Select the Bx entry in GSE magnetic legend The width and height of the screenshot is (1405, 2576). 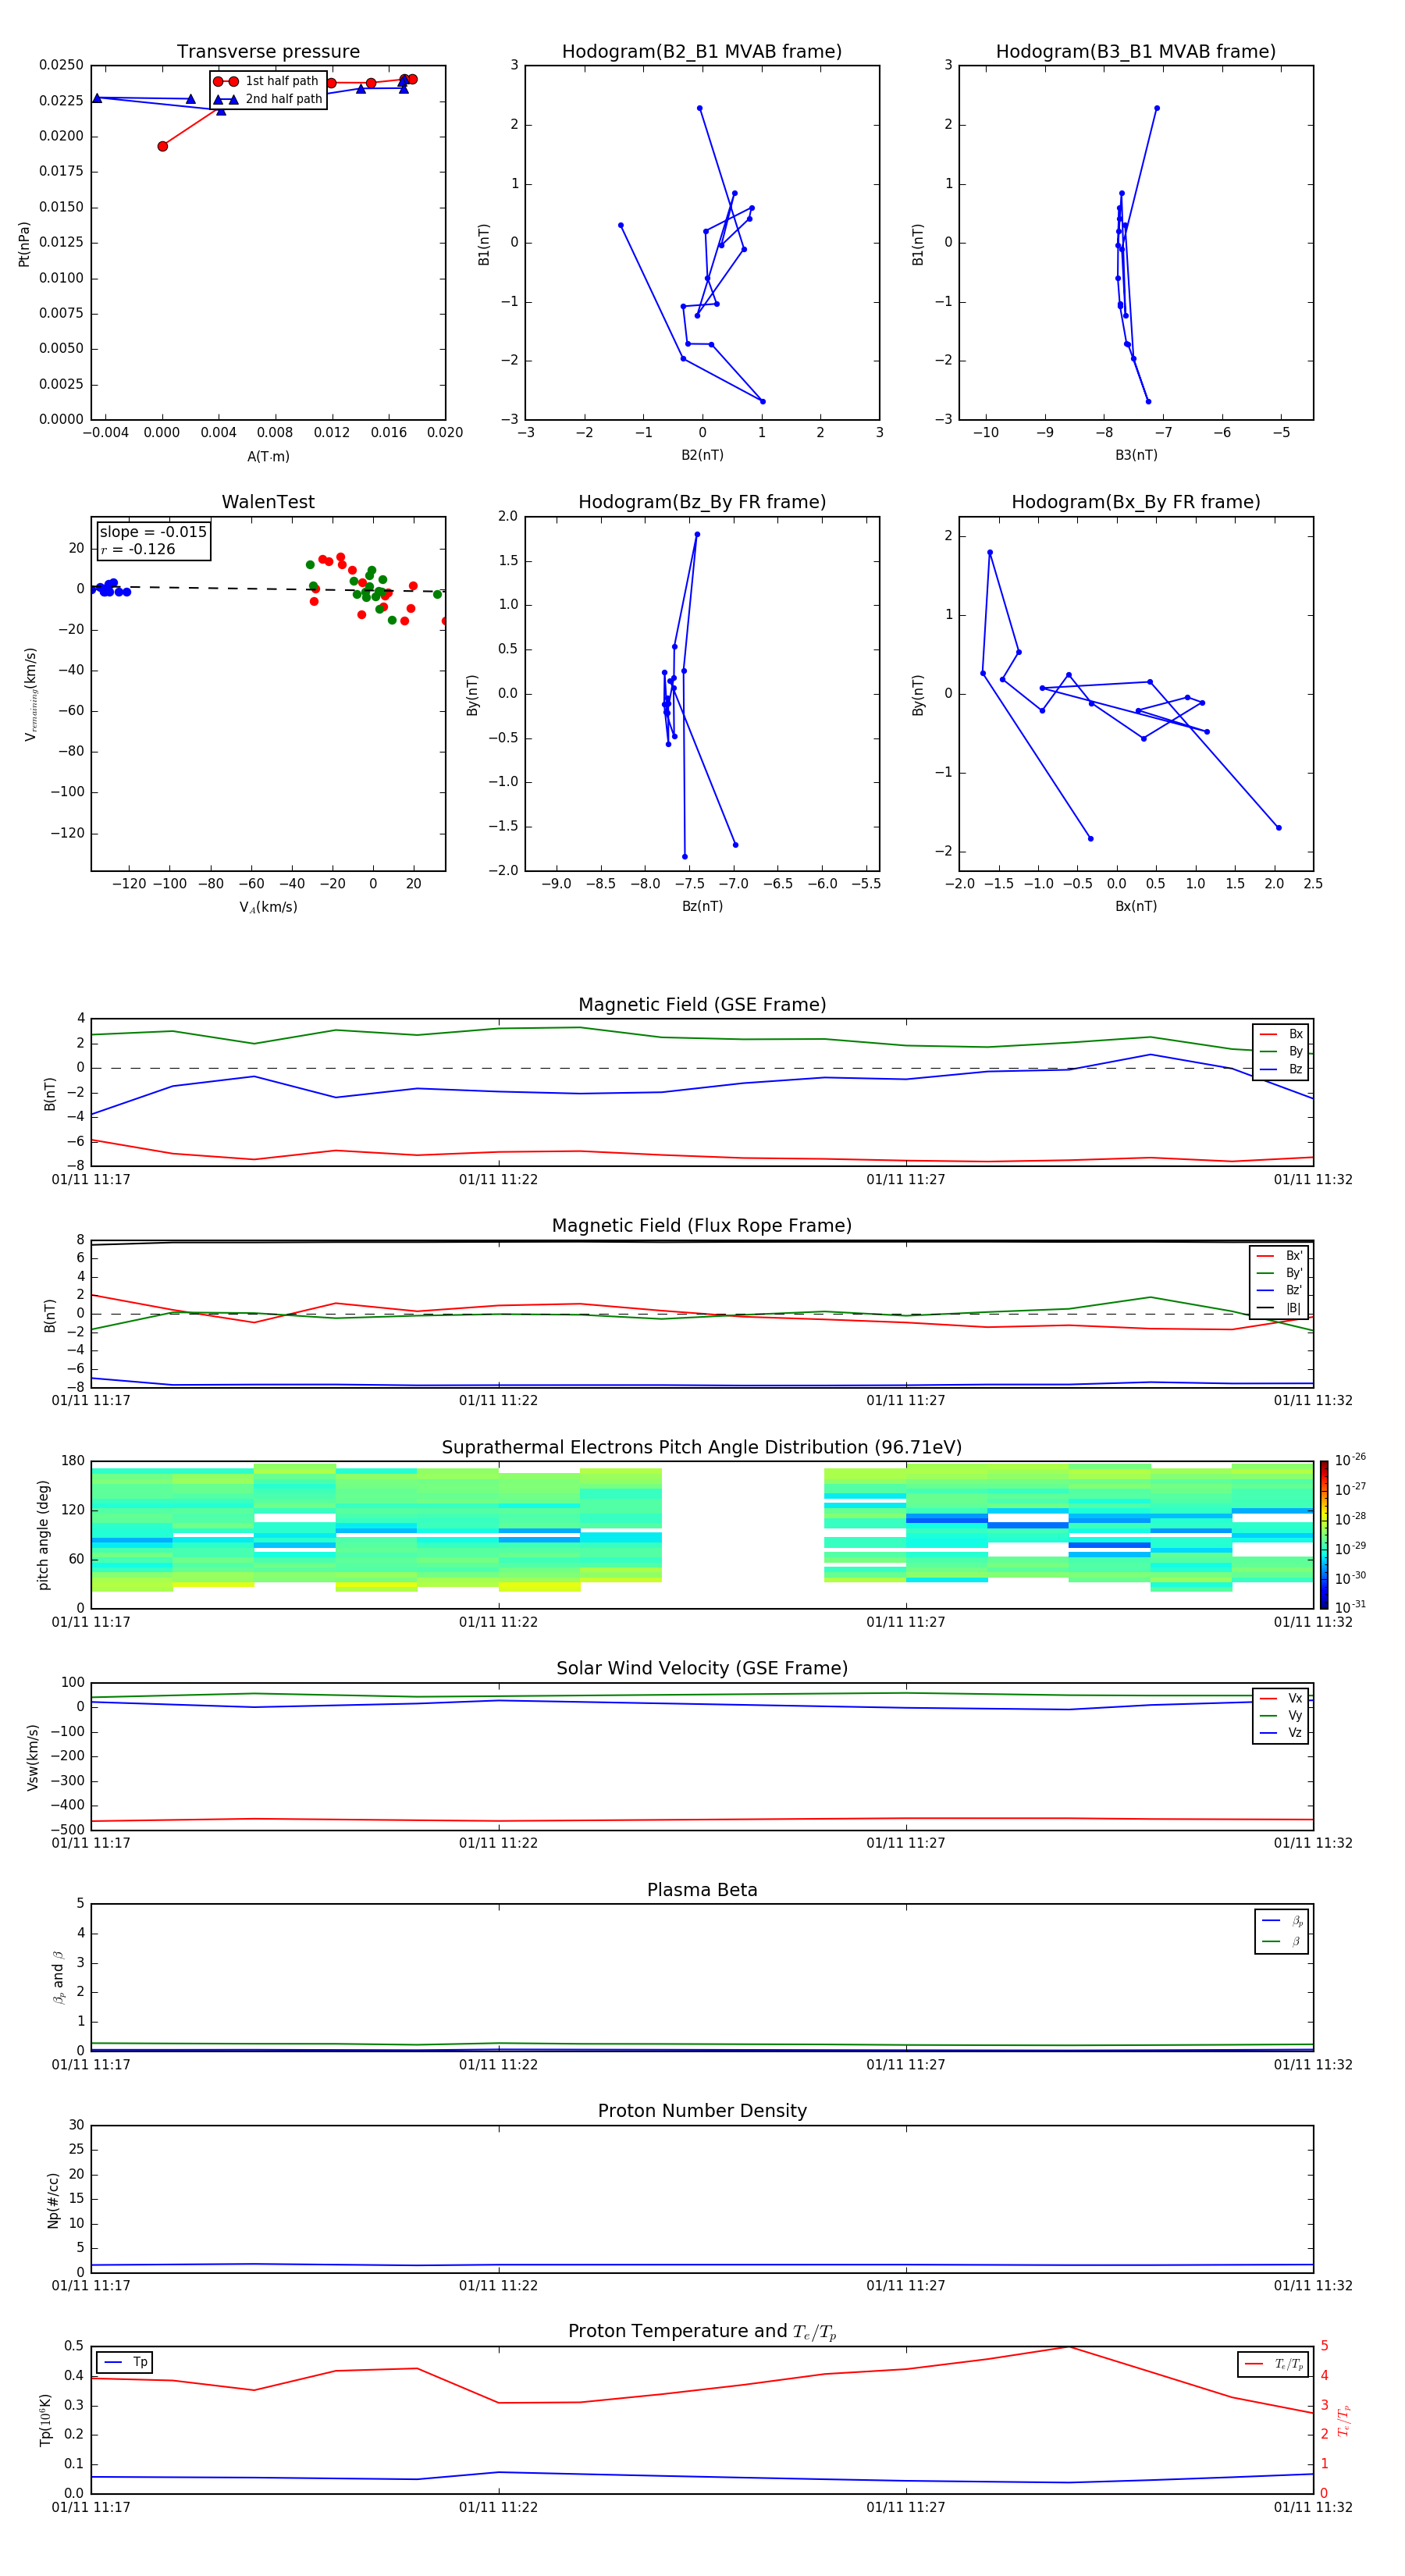click(x=1281, y=1034)
